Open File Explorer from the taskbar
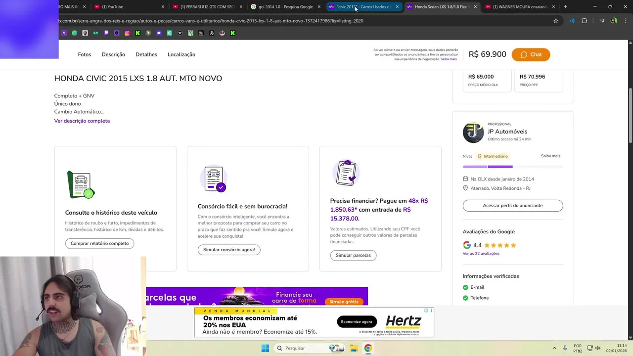This screenshot has width=633, height=356. click(x=354, y=348)
